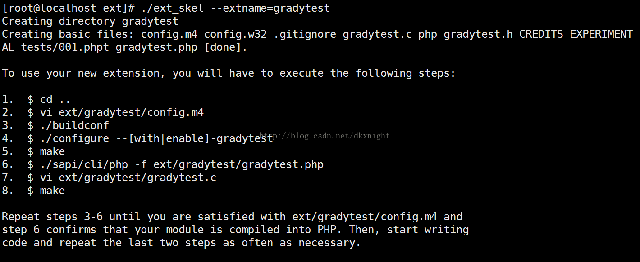Click the vi config.m4 command in step 2

(122, 112)
